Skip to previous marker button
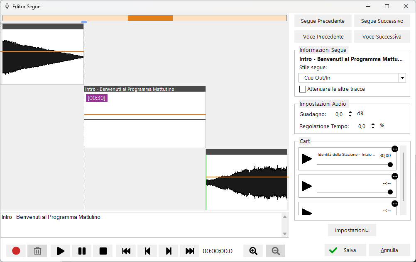This screenshot has width=416, height=262. pos(147,251)
